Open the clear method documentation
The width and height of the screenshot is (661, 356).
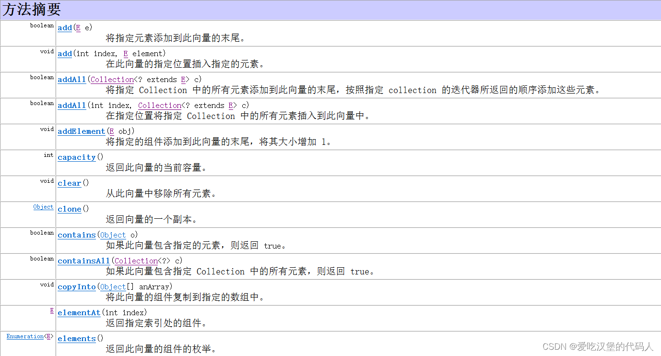pyautogui.click(x=69, y=183)
